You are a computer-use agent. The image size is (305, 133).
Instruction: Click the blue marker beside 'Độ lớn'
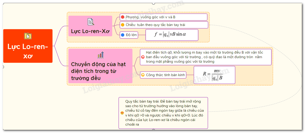tap(122, 35)
